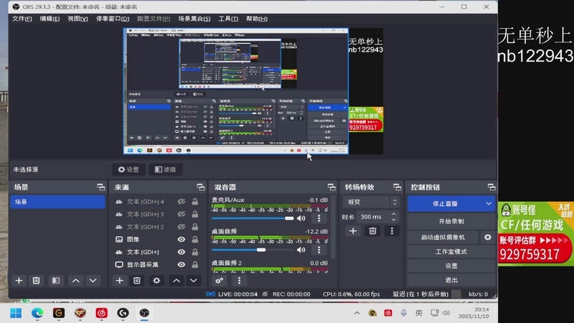
Task: Open the 场景集合(S) menu
Action: (194, 19)
